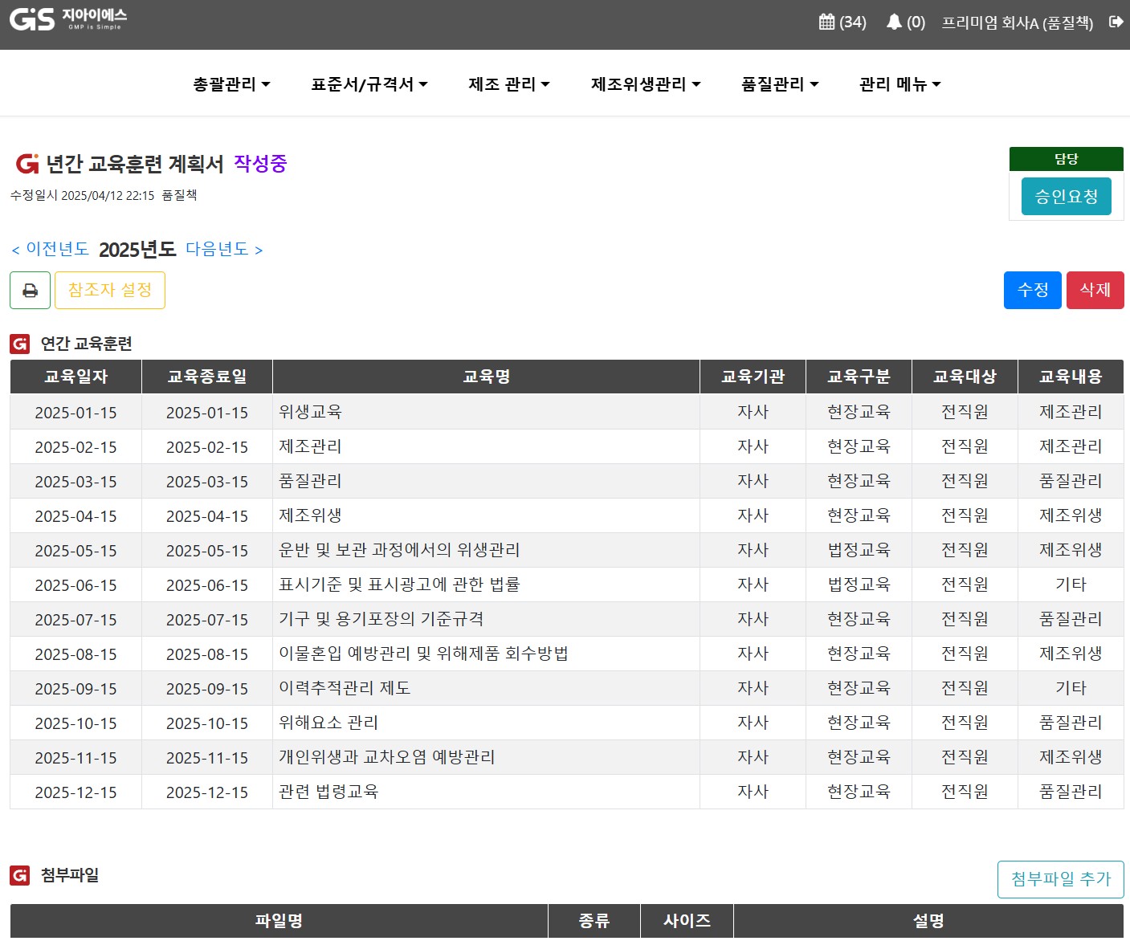Click 기타 in the 2025-09-15 row
The height and width of the screenshot is (949, 1130).
coord(1071,688)
